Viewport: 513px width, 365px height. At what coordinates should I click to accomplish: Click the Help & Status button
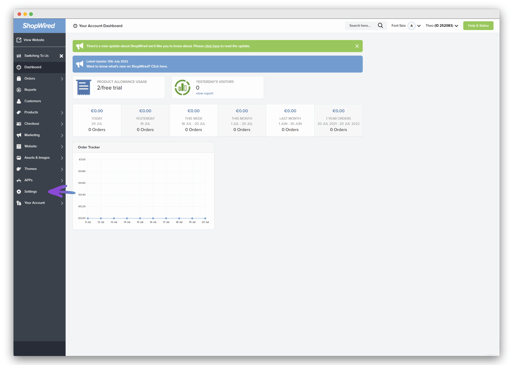pyautogui.click(x=478, y=25)
